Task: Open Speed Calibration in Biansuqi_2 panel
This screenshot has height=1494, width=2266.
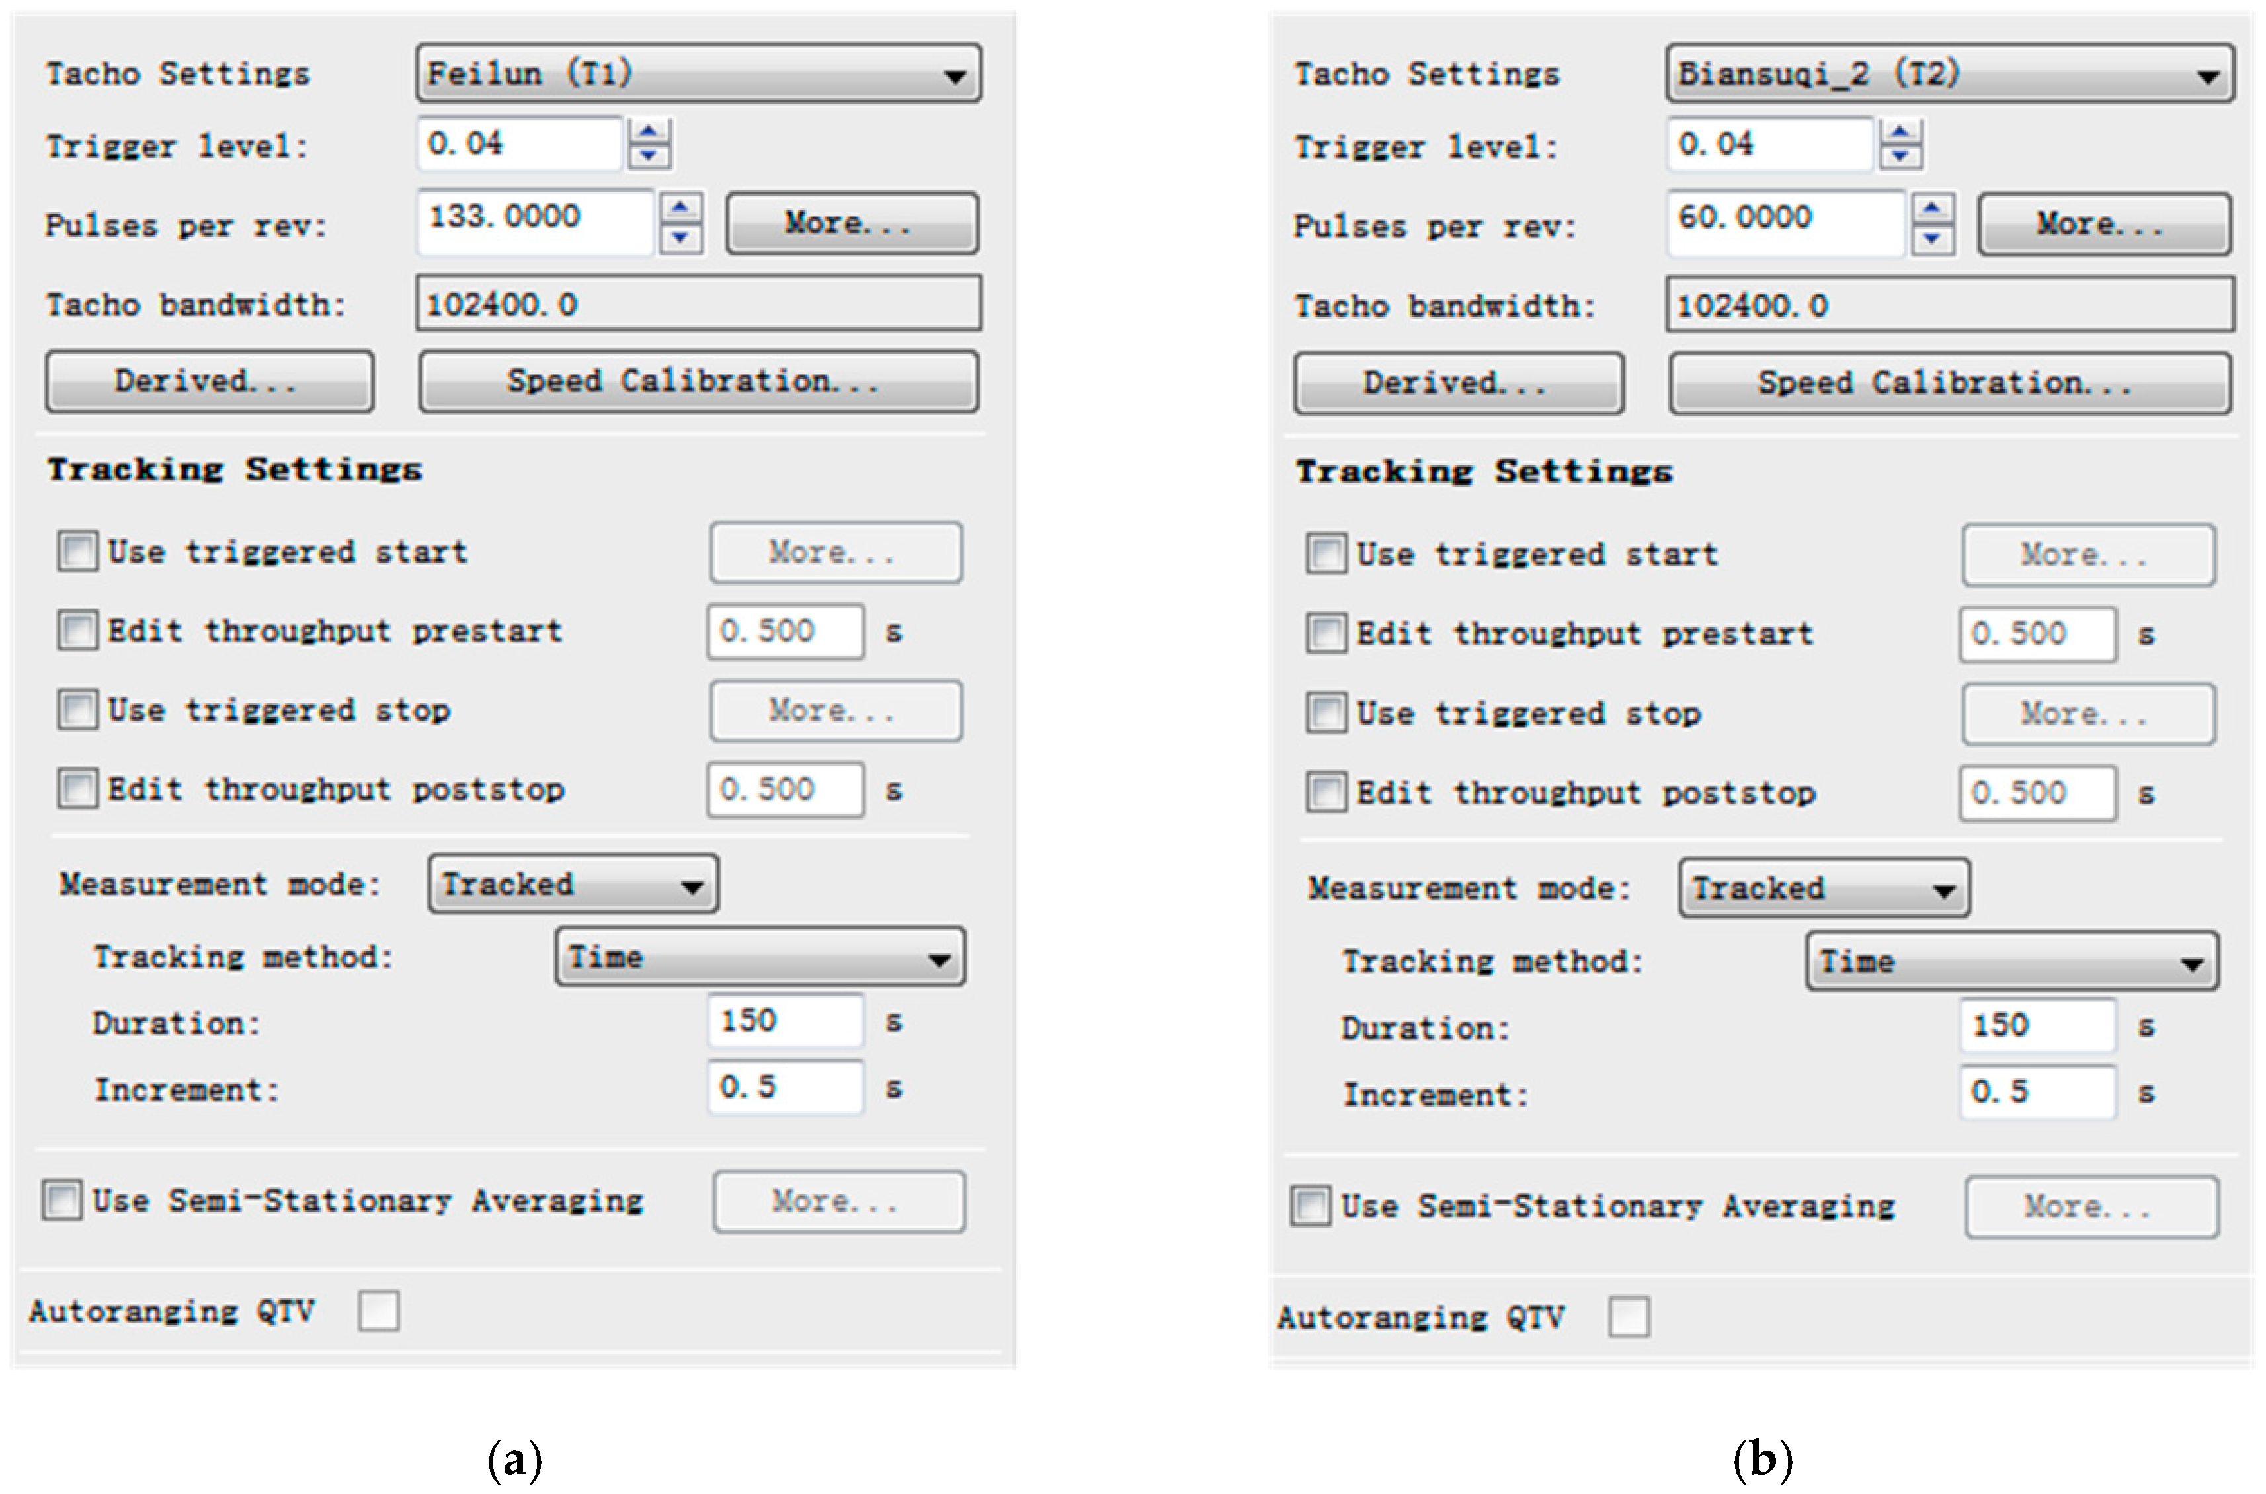Action: pos(1949,383)
